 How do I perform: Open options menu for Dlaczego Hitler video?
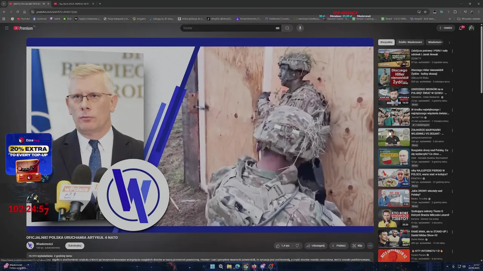[452, 70]
